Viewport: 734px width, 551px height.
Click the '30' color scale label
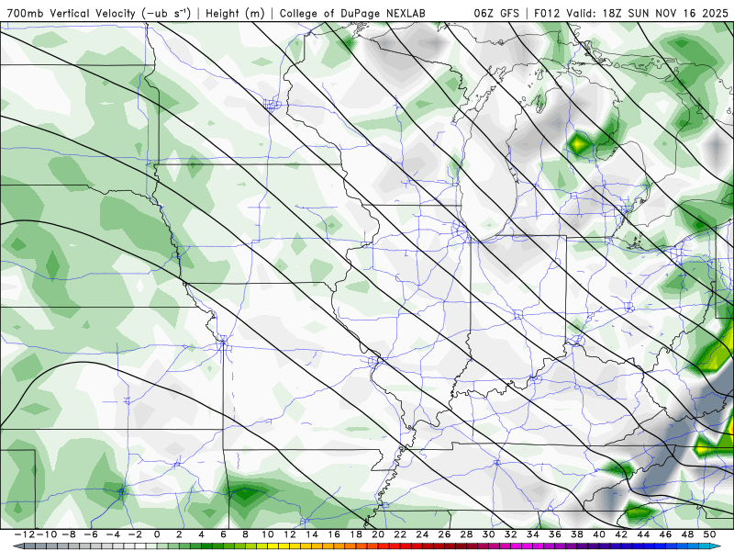(489, 534)
